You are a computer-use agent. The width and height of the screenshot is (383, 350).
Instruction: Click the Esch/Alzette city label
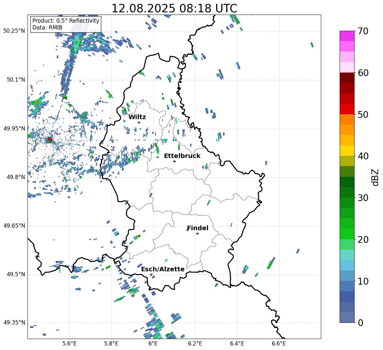coord(163,269)
